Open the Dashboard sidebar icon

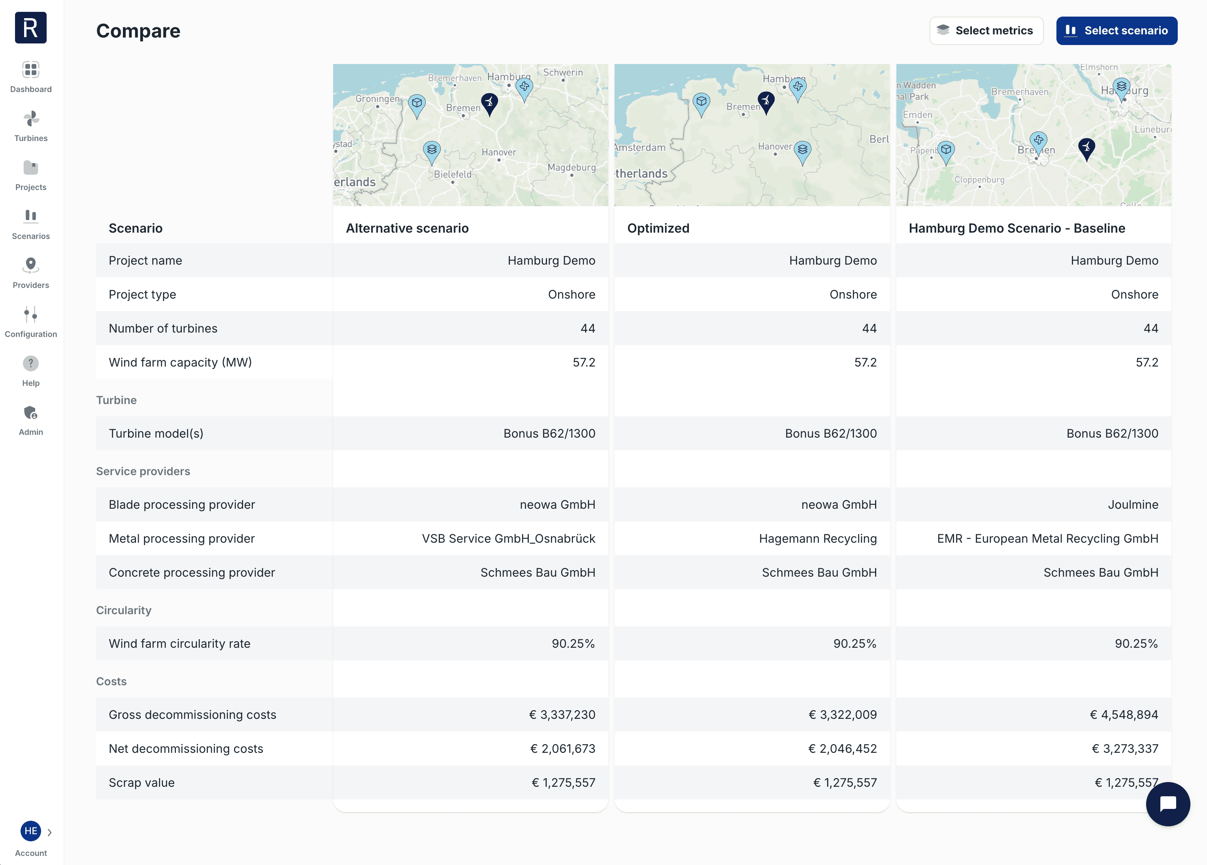(31, 70)
